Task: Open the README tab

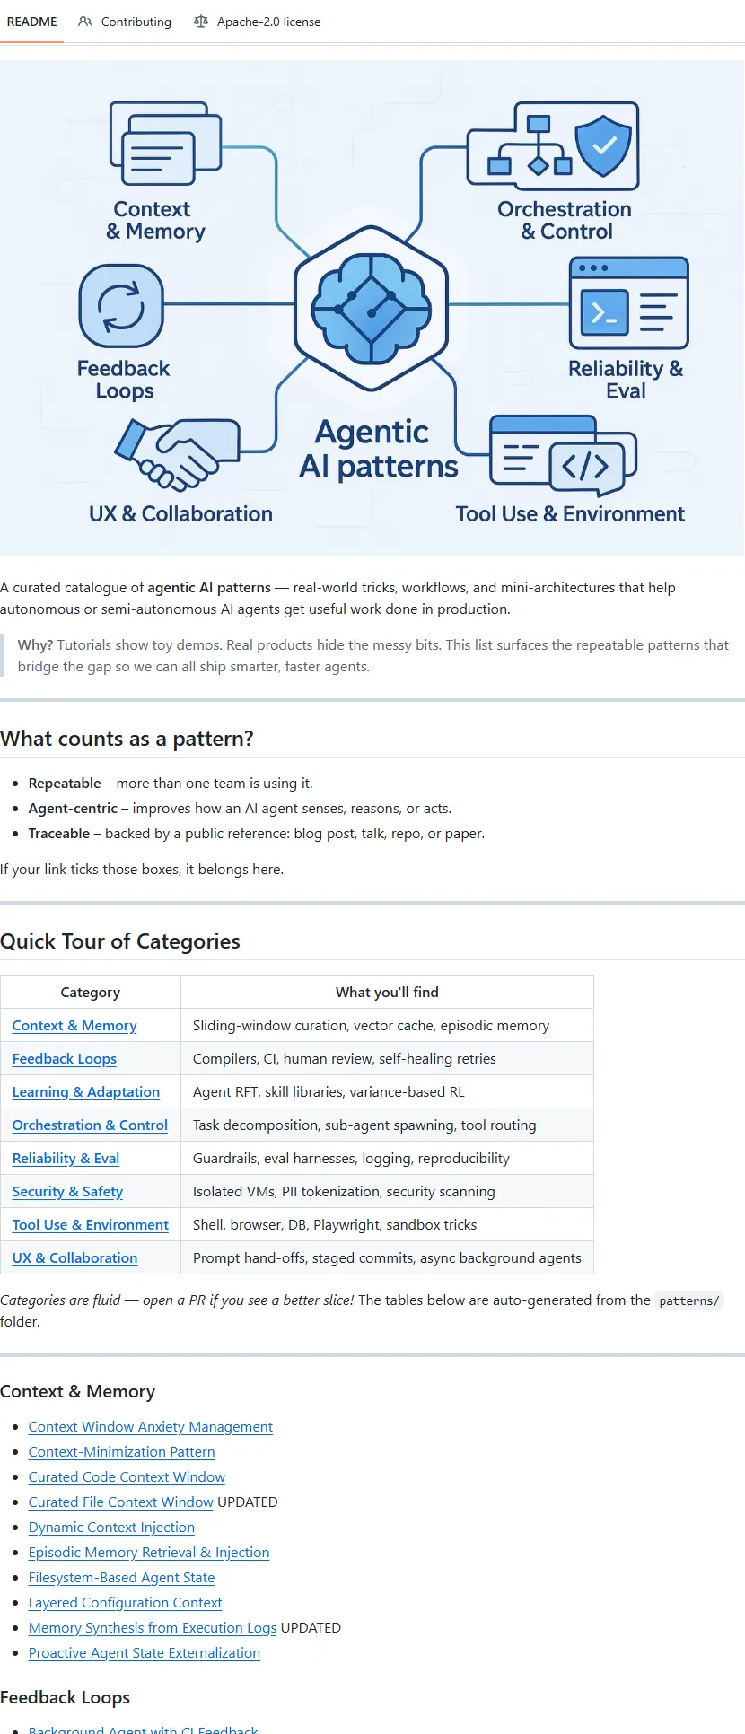Action: (x=32, y=22)
